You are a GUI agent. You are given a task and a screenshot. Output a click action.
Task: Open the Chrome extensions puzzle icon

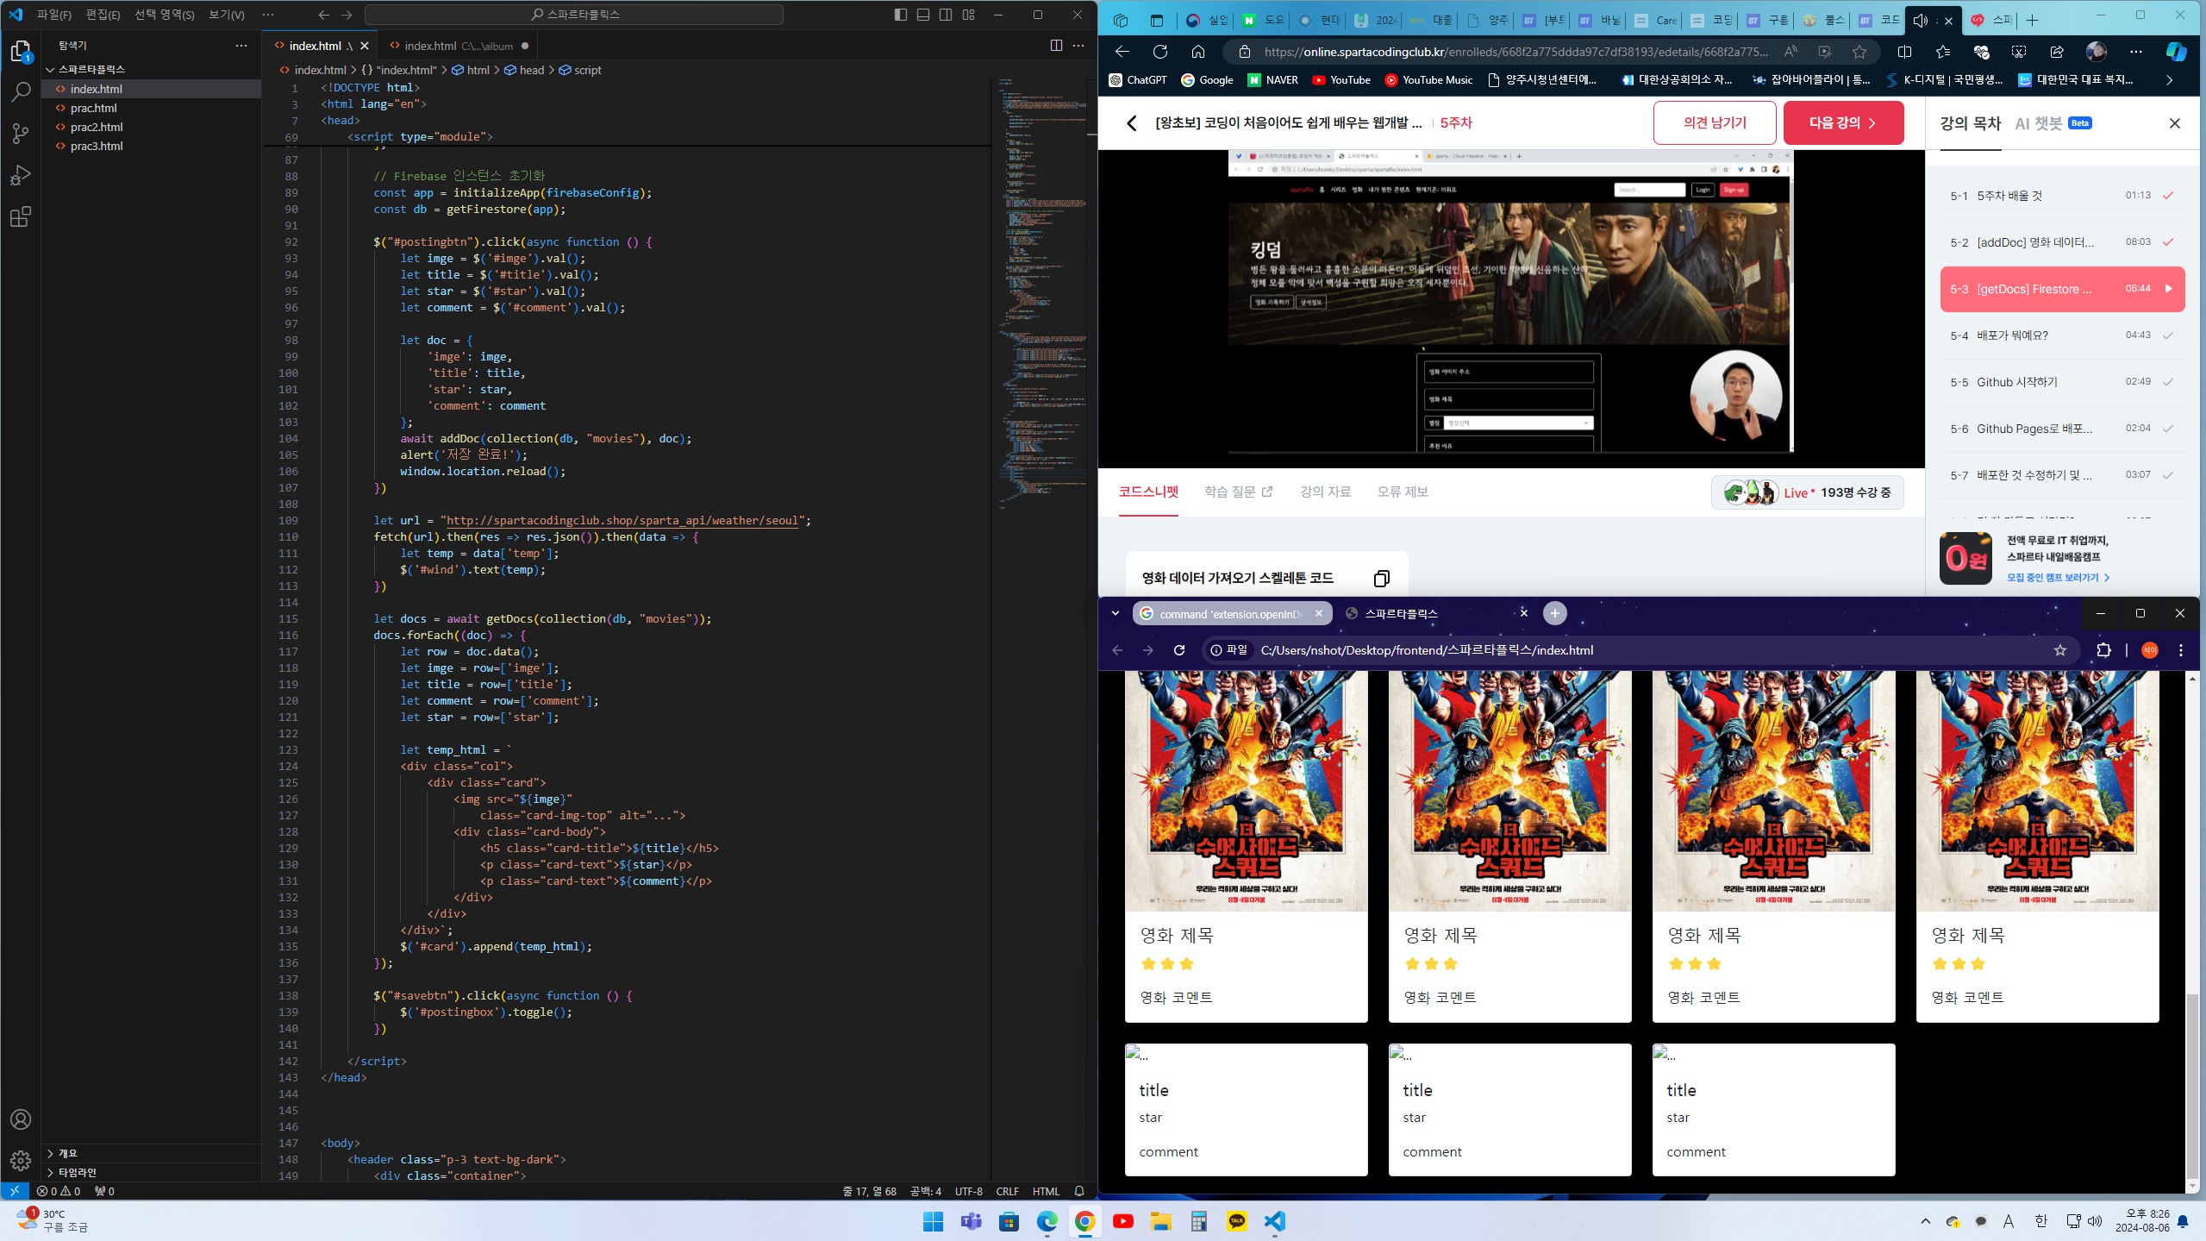[x=2103, y=650]
